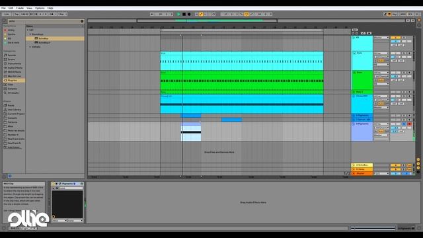Click the Stop button in the transport
The image size is (423, 238).
pyautogui.click(x=184, y=14)
